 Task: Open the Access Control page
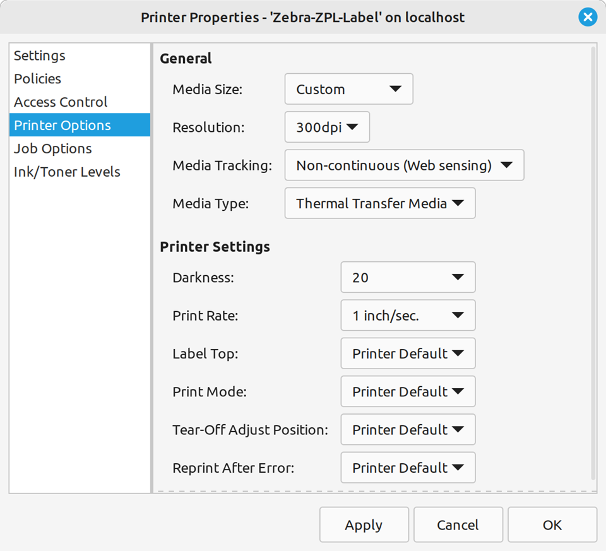tap(61, 102)
